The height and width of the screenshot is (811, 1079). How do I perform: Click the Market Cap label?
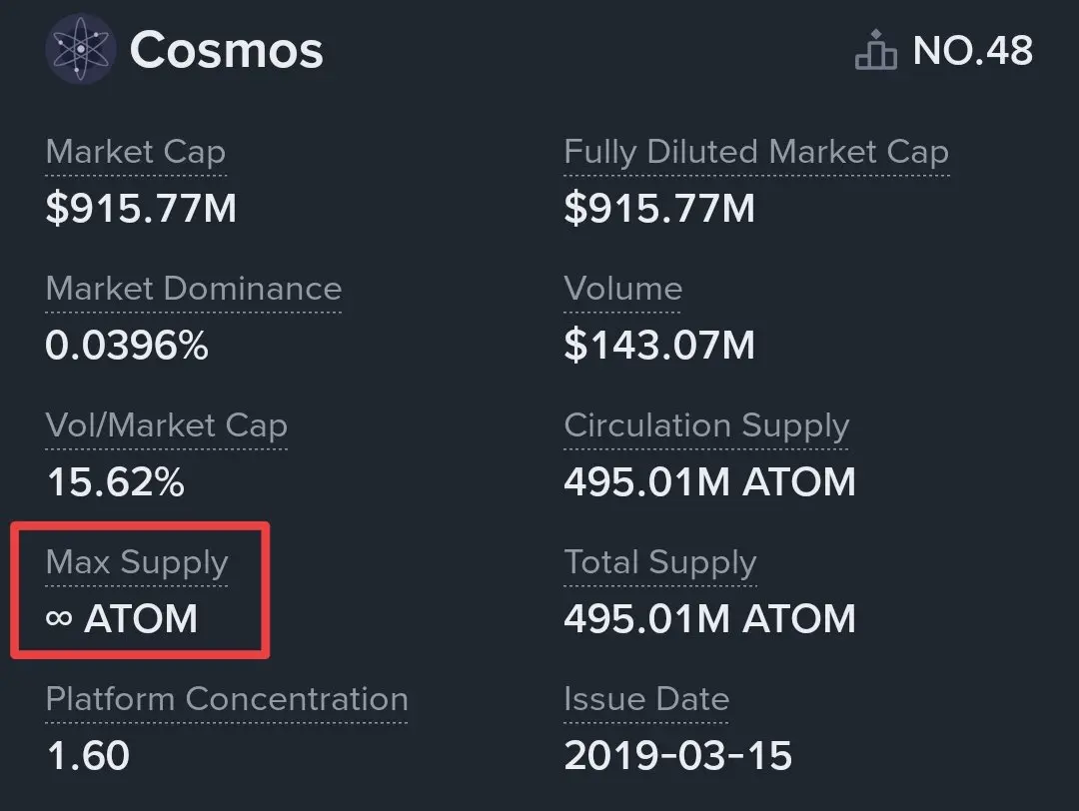[x=136, y=152]
